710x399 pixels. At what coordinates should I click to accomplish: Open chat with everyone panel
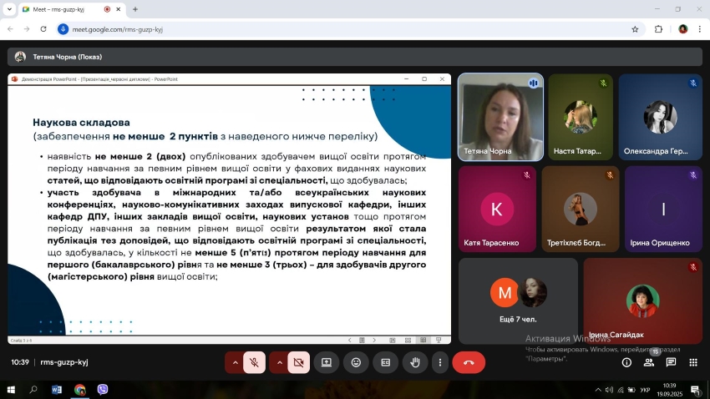(x=671, y=362)
